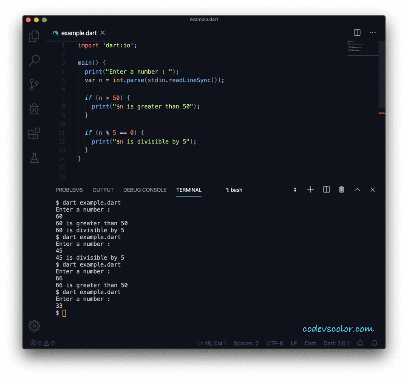Viewport: 408px width, 379px height.
Task: Click 'Spaces: 2' indentation setting
Action: [246, 343]
